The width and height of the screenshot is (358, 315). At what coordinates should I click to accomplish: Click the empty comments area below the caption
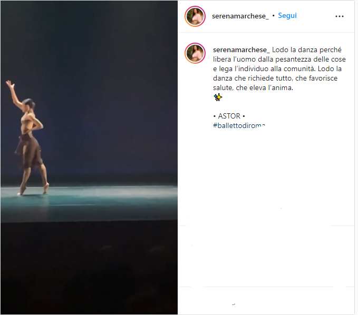[x=266, y=178]
